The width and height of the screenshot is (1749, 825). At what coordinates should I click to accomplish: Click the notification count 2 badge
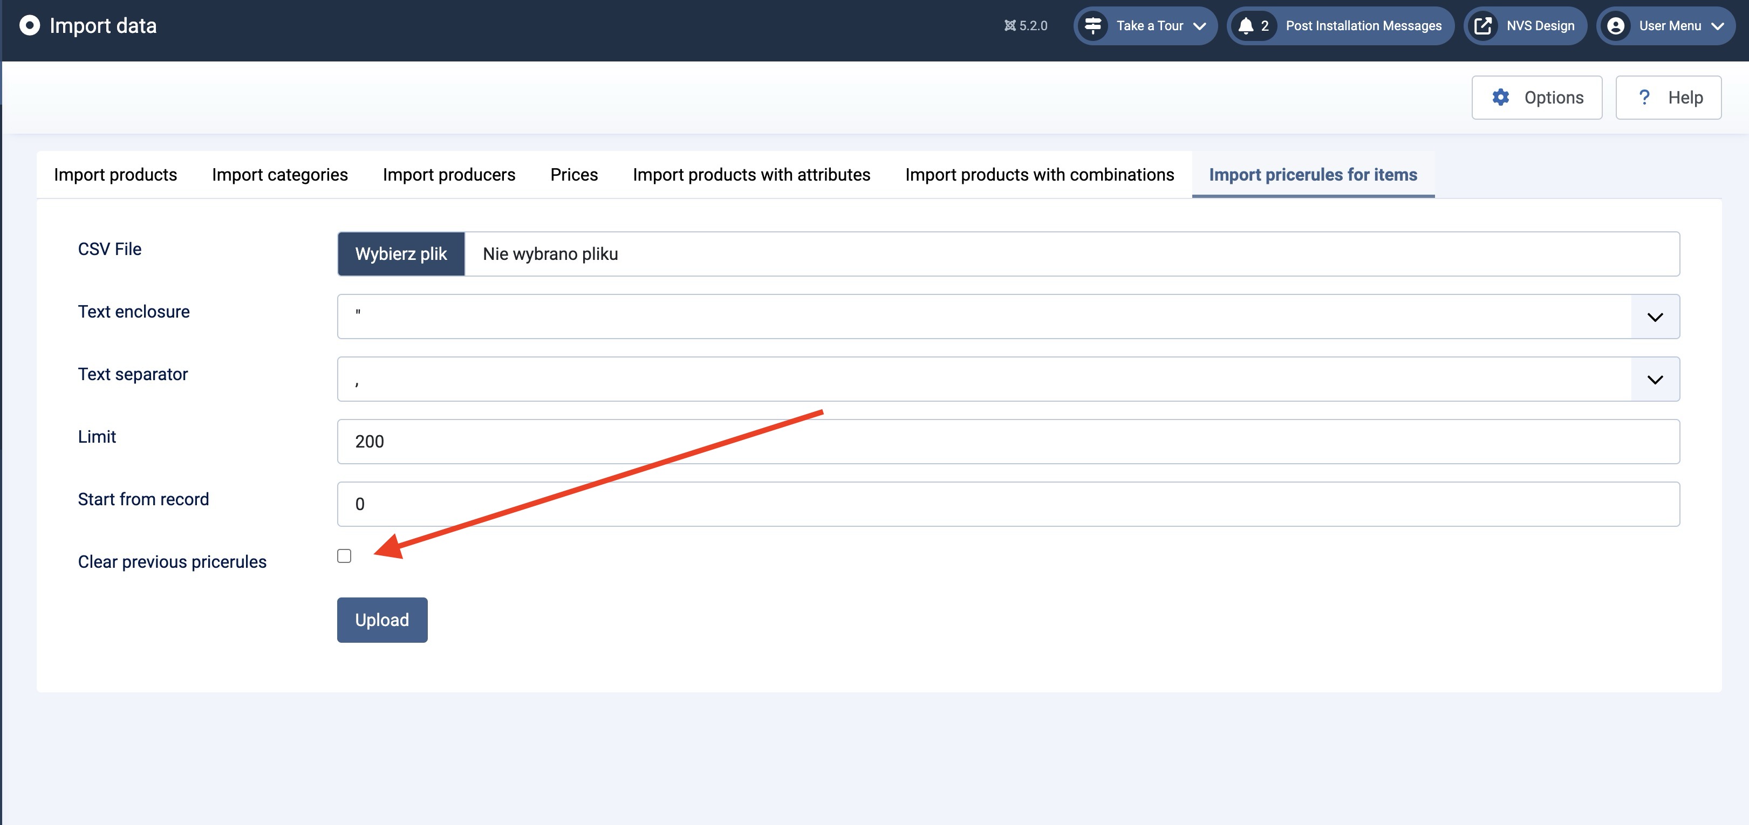(1264, 26)
